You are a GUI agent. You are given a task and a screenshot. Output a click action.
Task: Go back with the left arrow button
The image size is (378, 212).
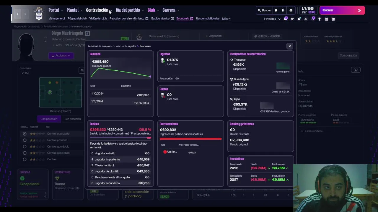(x=17, y=14)
